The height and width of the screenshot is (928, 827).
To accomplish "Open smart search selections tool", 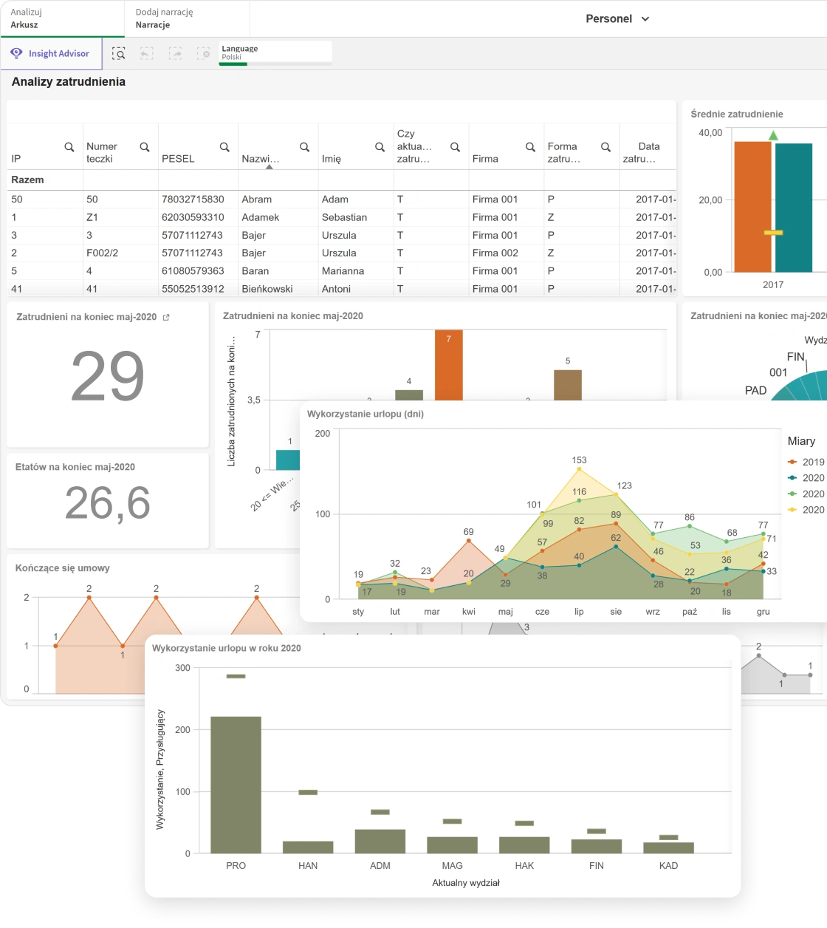I will 118,54.
